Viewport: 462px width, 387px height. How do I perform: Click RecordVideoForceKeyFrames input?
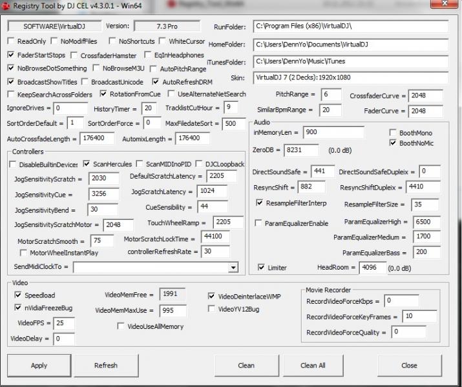click(x=419, y=316)
